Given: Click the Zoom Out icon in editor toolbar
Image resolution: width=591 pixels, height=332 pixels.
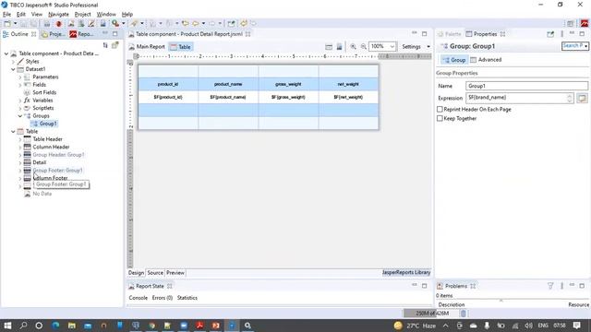Looking at the screenshot, I should tap(363, 47).
